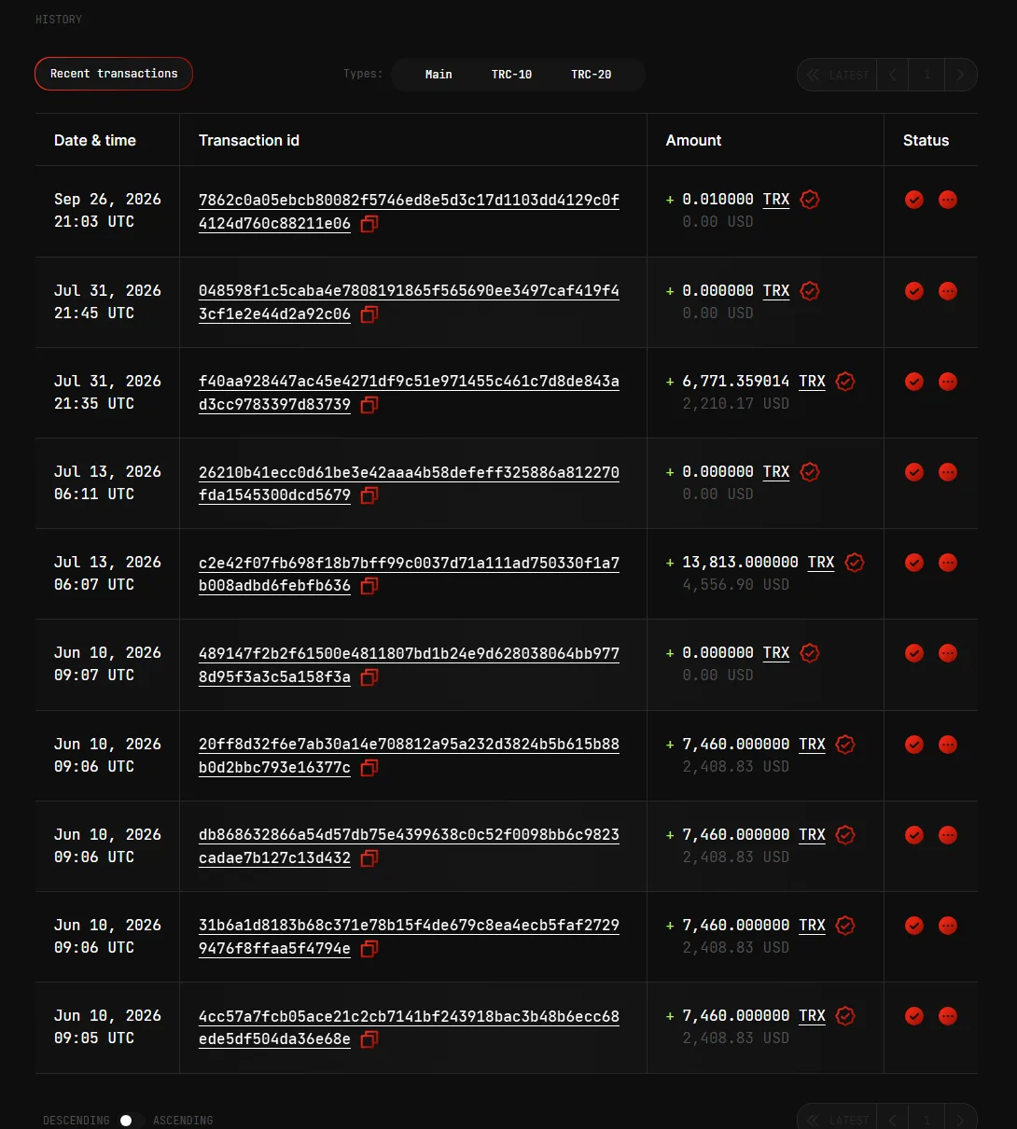Image resolution: width=1017 pixels, height=1129 pixels.
Task: Click the status checkmark icon in the 7862c0a0 row
Action: coord(914,200)
